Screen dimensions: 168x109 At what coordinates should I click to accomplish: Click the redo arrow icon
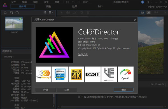79,2
